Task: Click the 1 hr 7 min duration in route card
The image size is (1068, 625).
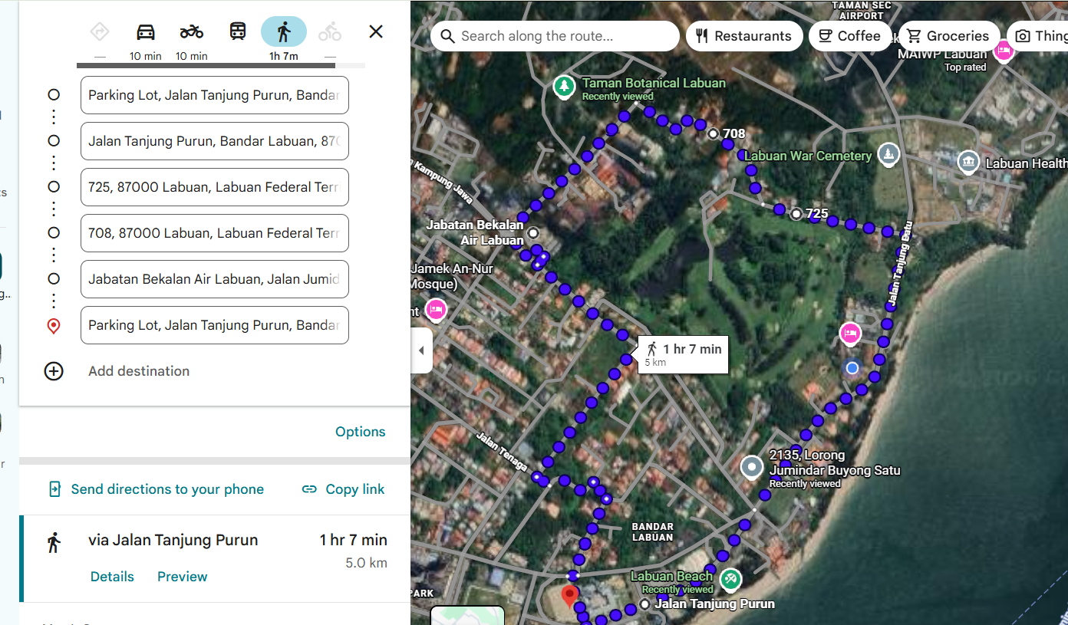Action: 354,540
